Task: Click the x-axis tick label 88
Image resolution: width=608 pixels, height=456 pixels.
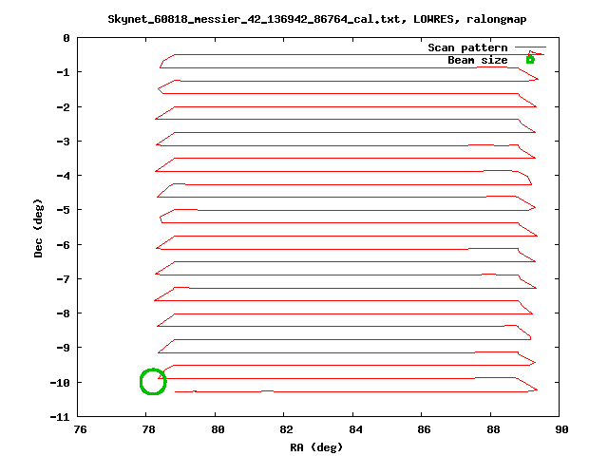Action: (493, 429)
